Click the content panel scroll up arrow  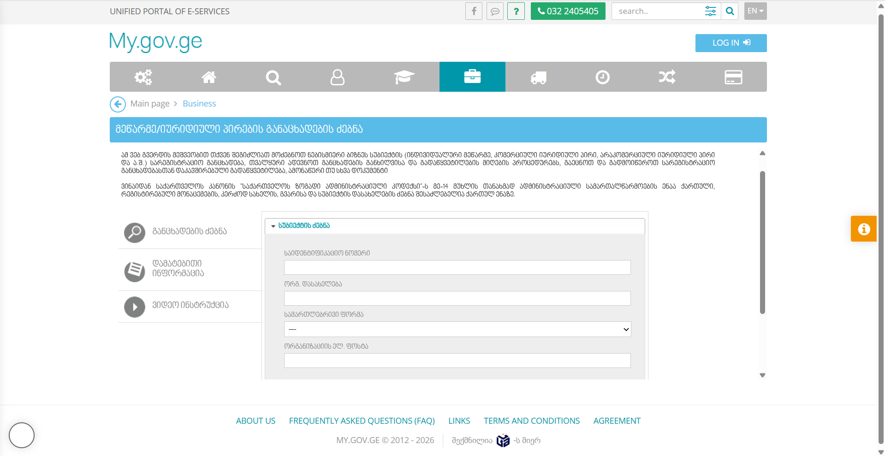762,153
